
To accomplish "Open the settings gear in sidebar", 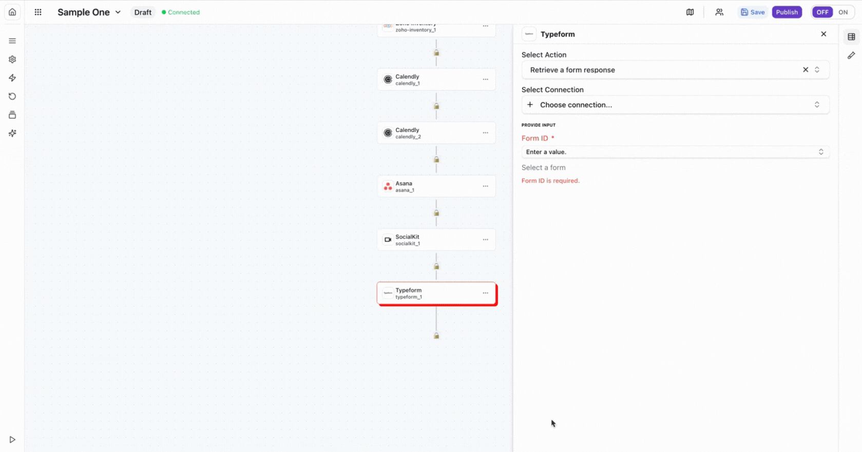I will (12, 60).
